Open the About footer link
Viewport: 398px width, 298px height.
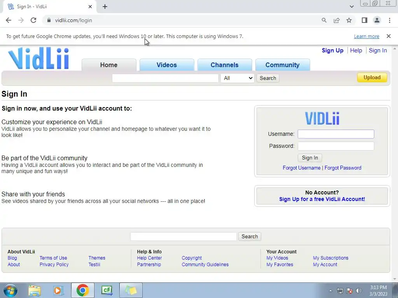tap(14, 265)
